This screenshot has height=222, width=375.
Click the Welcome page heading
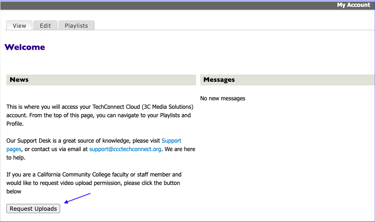pos(25,47)
